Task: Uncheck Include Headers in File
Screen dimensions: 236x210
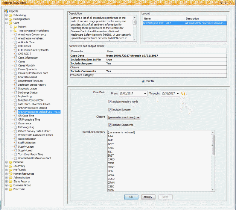Action: (110, 102)
